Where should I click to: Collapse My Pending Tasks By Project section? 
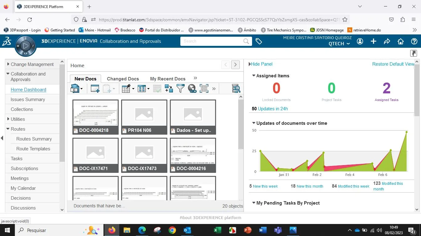(x=254, y=203)
